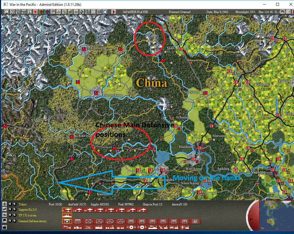Click the orange flag toolbar icon
The image size is (294, 234).
click(53, 12)
